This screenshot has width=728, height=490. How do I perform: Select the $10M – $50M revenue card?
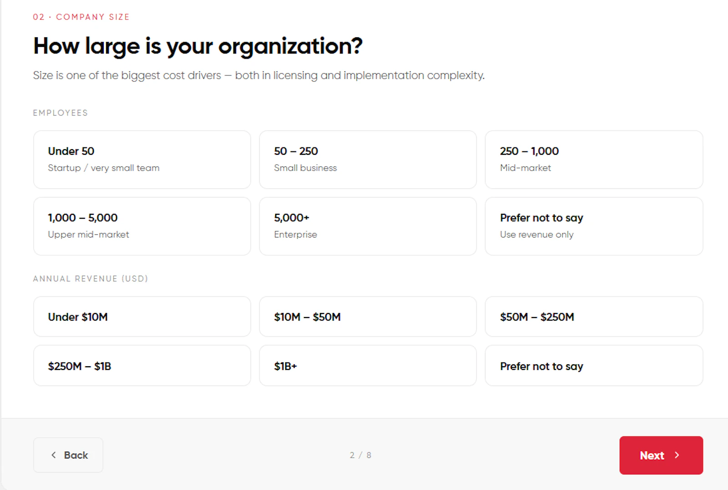[368, 317]
